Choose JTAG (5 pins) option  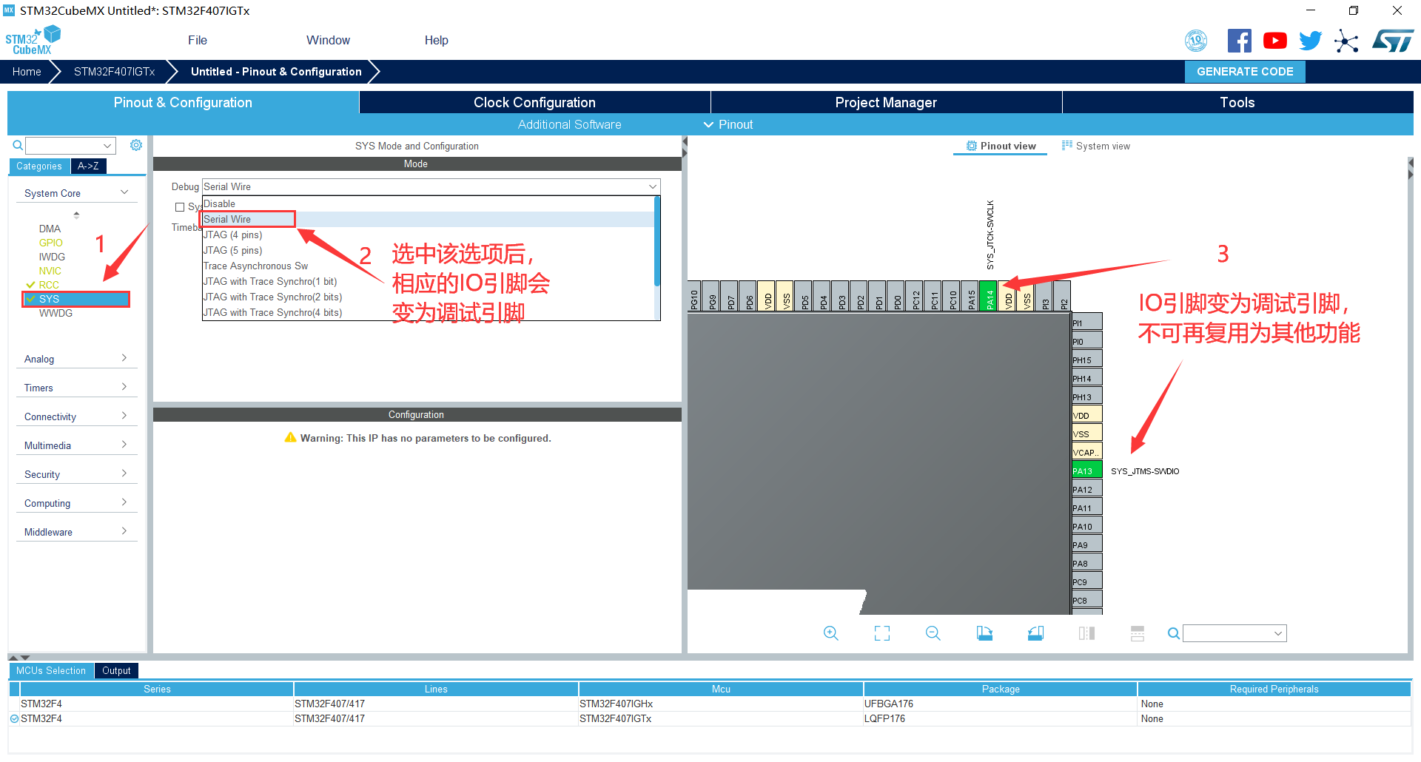tap(233, 250)
